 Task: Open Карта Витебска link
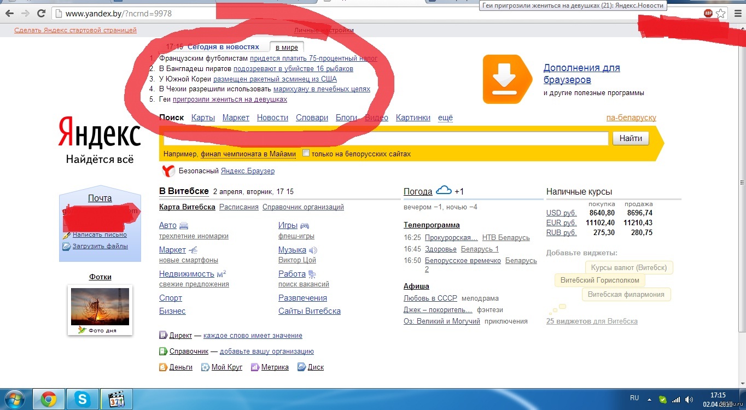click(x=187, y=207)
